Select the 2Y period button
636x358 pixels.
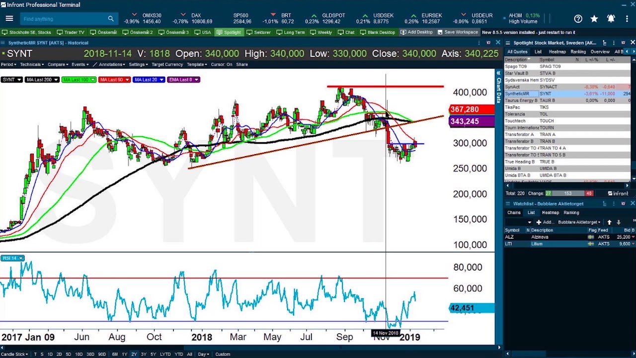pos(134,354)
